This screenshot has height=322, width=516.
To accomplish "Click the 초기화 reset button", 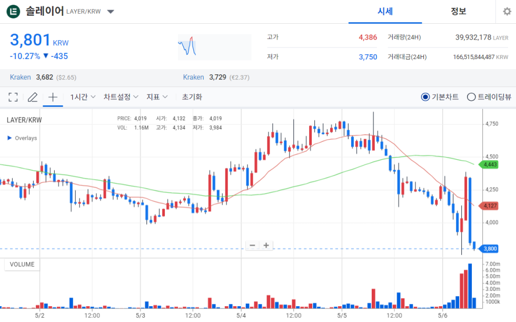I will (192, 97).
